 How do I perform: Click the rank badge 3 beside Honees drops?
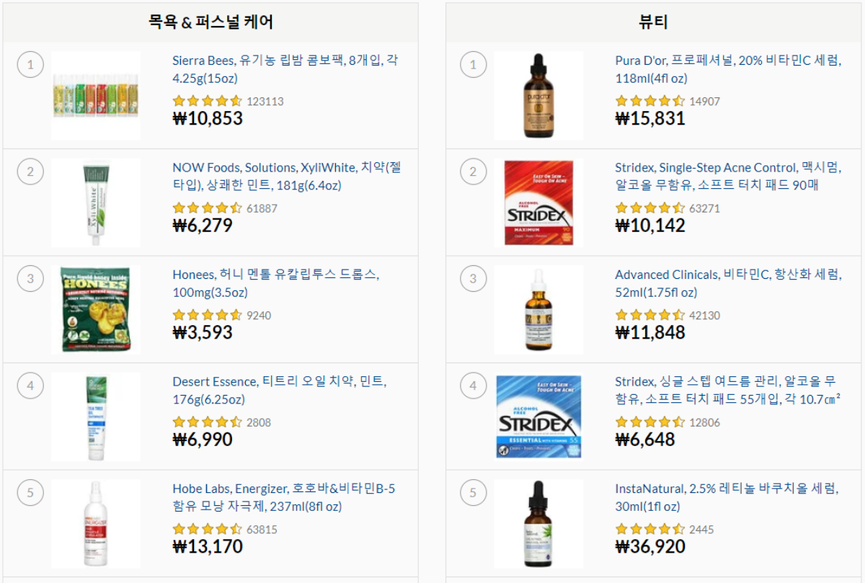[30, 277]
